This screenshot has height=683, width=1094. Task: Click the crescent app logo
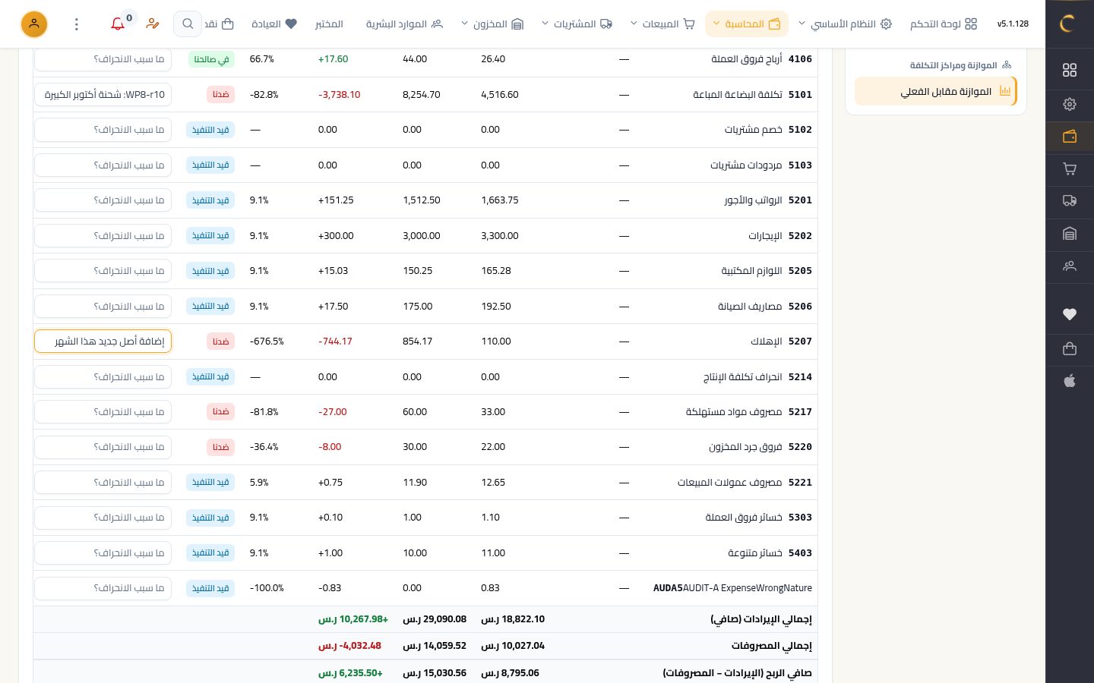click(x=1067, y=24)
